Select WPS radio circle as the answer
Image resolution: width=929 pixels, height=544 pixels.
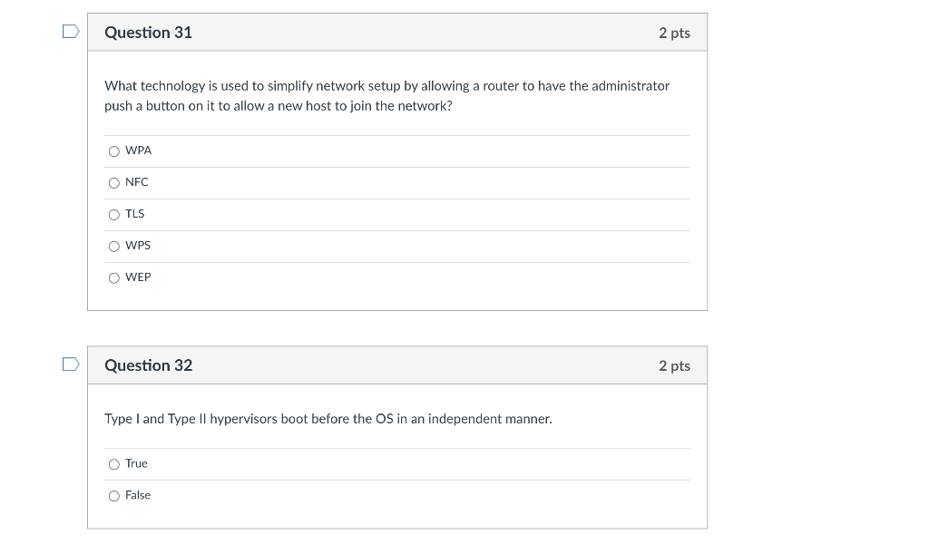[x=114, y=247]
